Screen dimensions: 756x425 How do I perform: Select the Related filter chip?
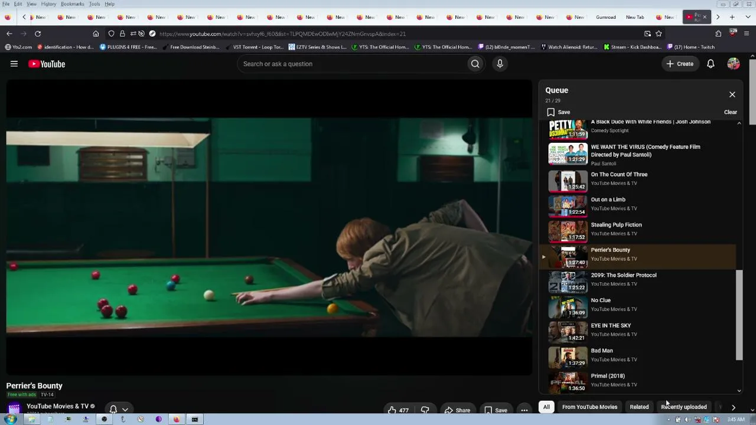coord(639,407)
